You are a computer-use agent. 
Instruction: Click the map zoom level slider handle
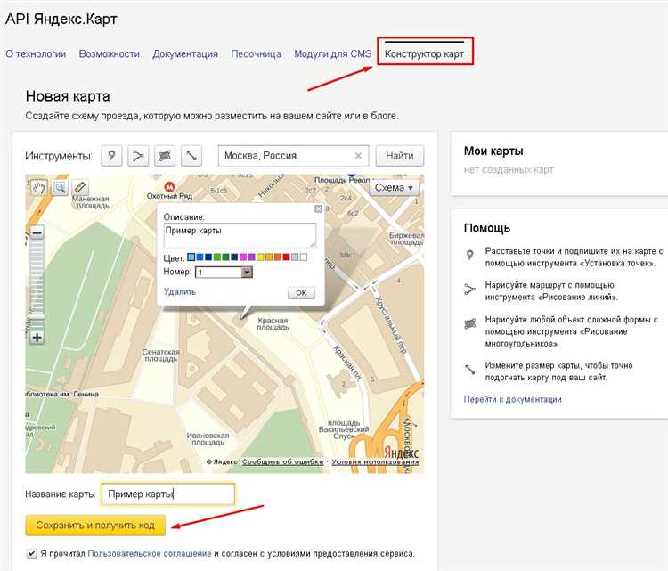point(37,316)
